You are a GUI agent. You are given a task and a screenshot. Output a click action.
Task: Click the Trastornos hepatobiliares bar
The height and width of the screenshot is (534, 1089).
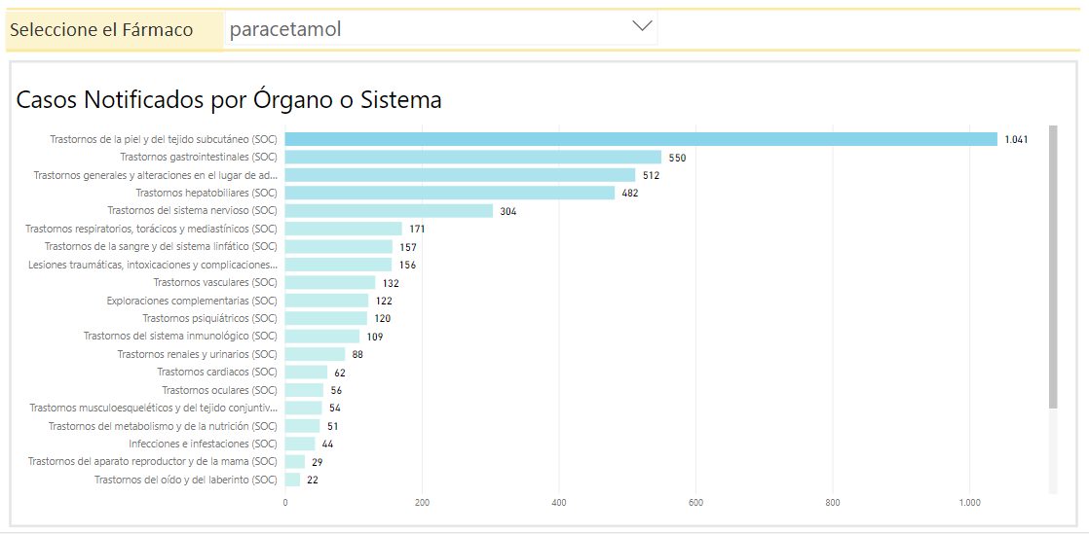pos(449,193)
